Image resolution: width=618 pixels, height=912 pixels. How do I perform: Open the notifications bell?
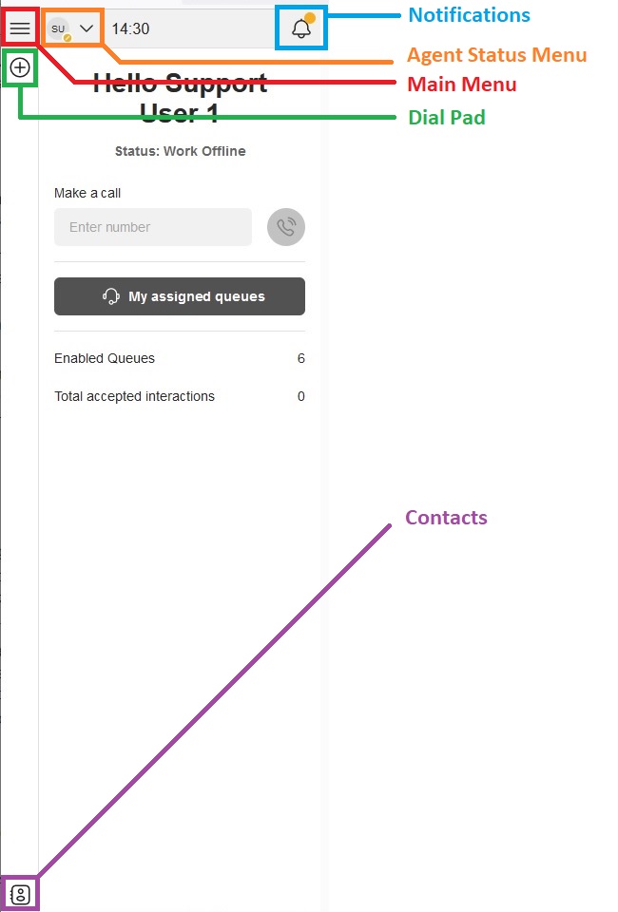click(x=300, y=29)
